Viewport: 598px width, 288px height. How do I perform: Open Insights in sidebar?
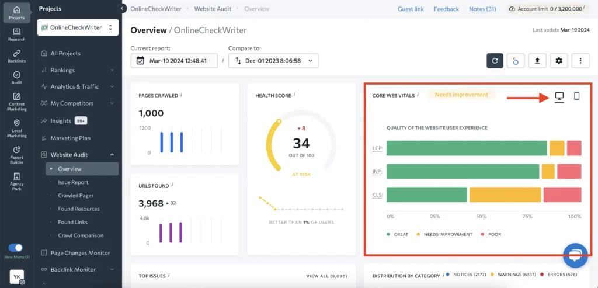click(61, 121)
